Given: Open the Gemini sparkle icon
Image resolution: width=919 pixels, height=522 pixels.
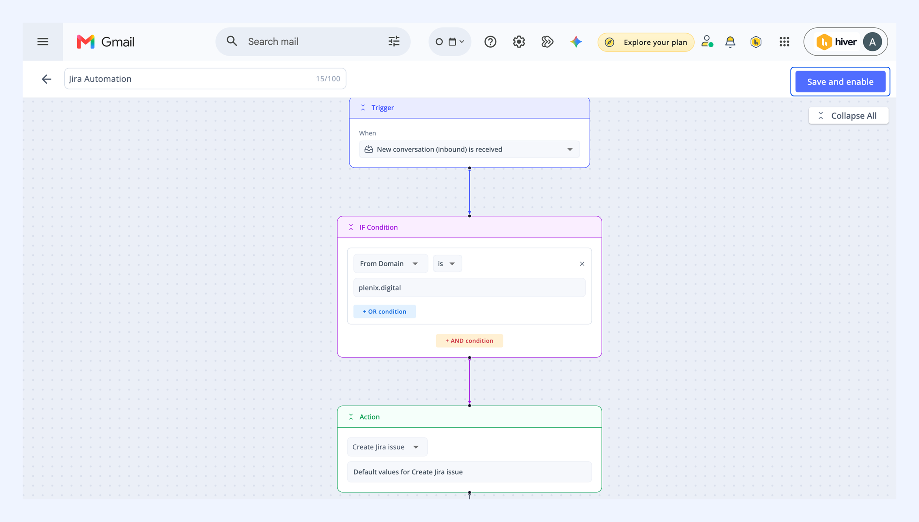Looking at the screenshot, I should (576, 42).
